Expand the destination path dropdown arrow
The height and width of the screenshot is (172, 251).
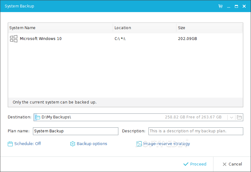[231, 117]
